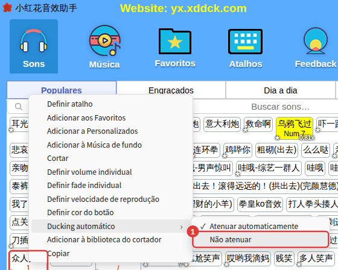The width and height of the screenshot is (338, 270).
Task: Play the 哇哦-综艺一群人 sound
Action: (x=269, y=168)
